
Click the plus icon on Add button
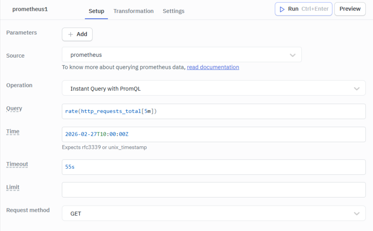pos(70,35)
